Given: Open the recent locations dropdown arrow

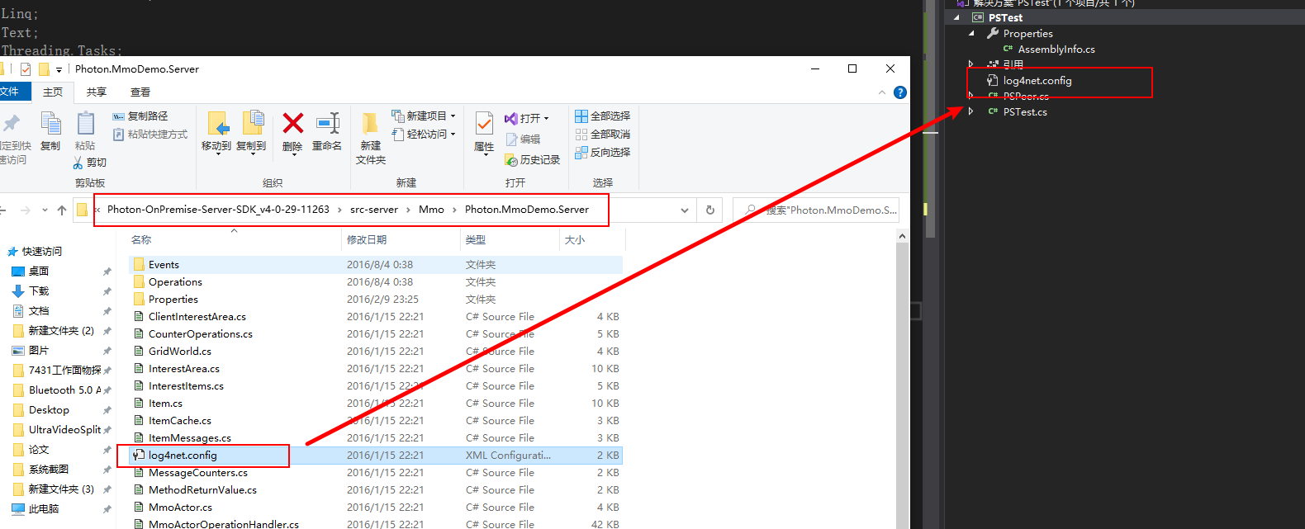Looking at the screenshot, I should [x=45, y=210].
